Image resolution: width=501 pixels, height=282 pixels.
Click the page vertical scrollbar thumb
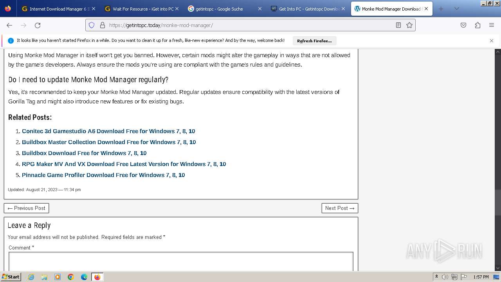click(498, 202)
